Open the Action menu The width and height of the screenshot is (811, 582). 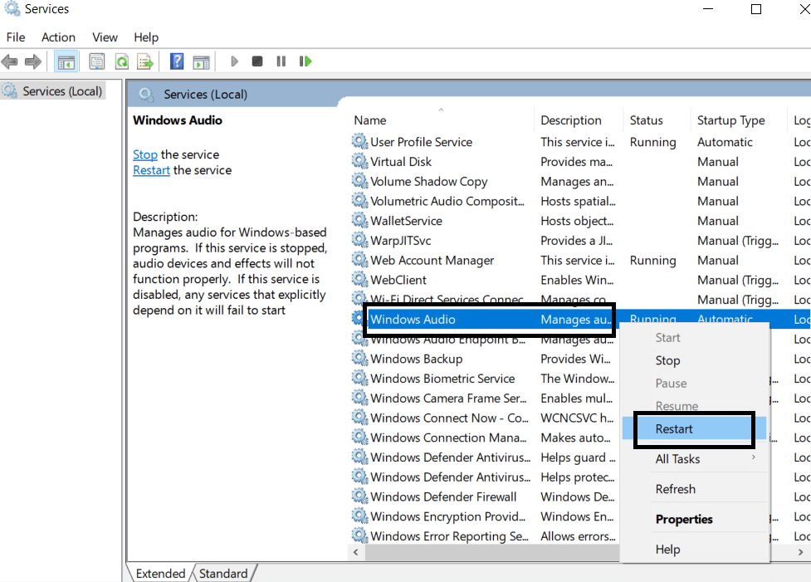tap(58, 37)
